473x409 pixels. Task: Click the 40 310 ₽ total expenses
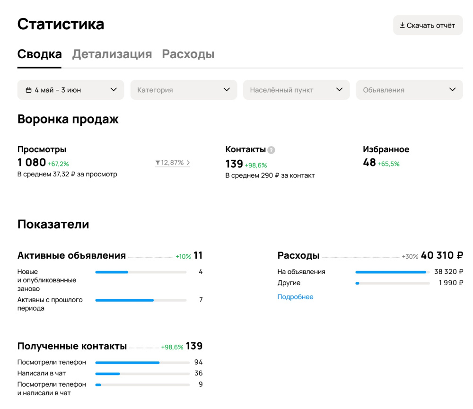[x=442, y=255]
